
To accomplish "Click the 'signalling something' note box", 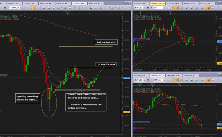I will 28,98.
